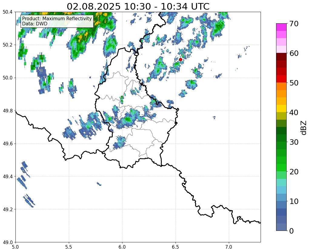The image size is (310, 252).
Task: Click the 'Data: DWD' legend line
Action: click(x=35, y=24)
